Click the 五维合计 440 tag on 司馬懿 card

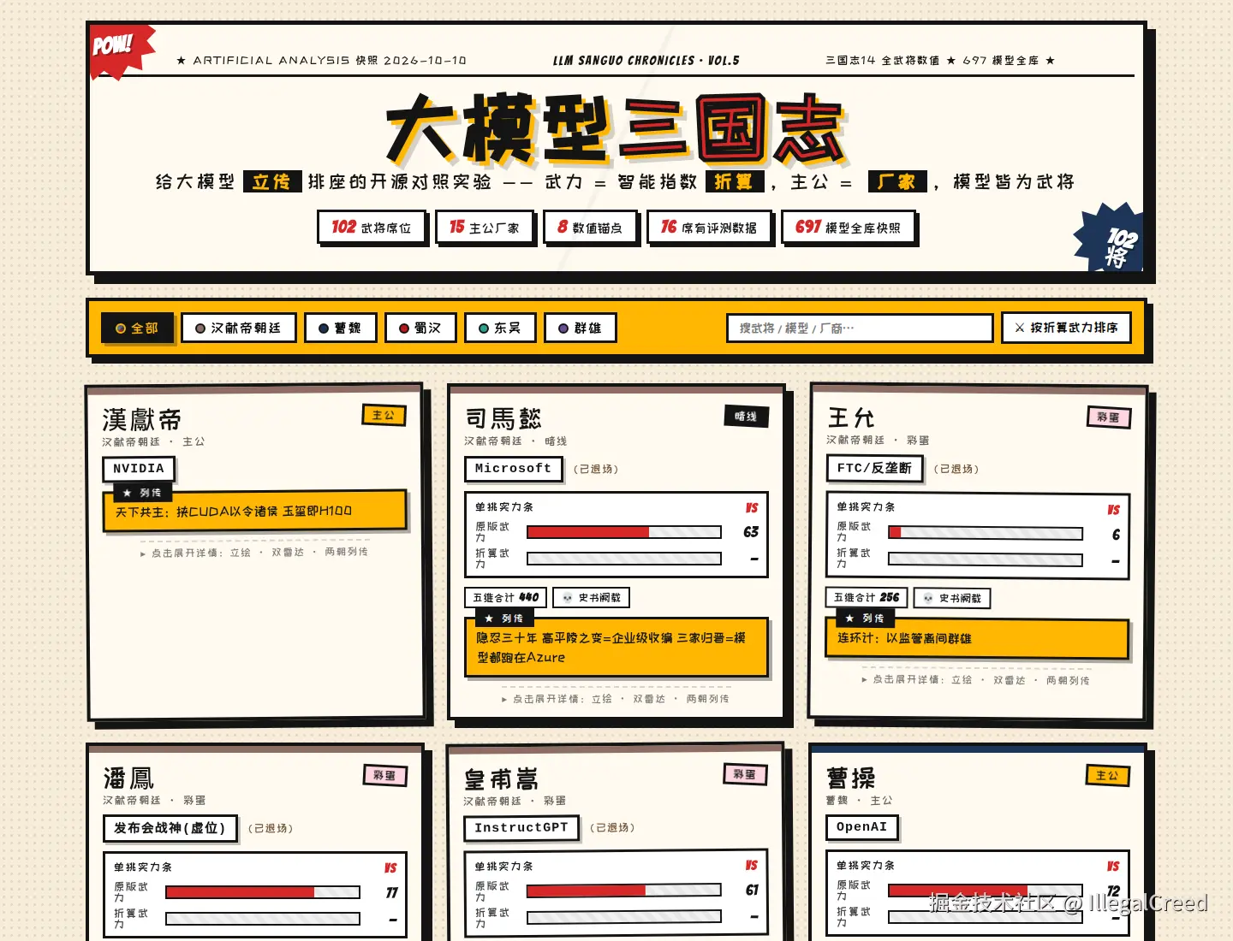[x=505, y=598]
